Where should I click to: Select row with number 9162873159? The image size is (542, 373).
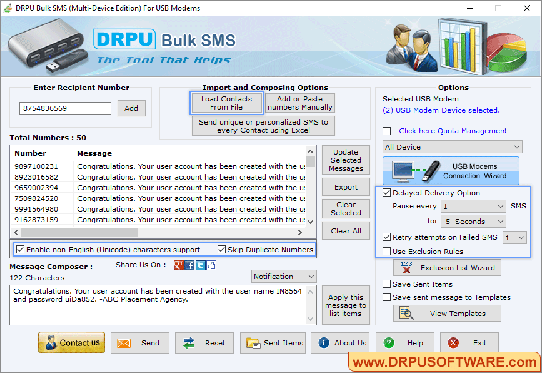pyautogui.click(x=159, y=220)
